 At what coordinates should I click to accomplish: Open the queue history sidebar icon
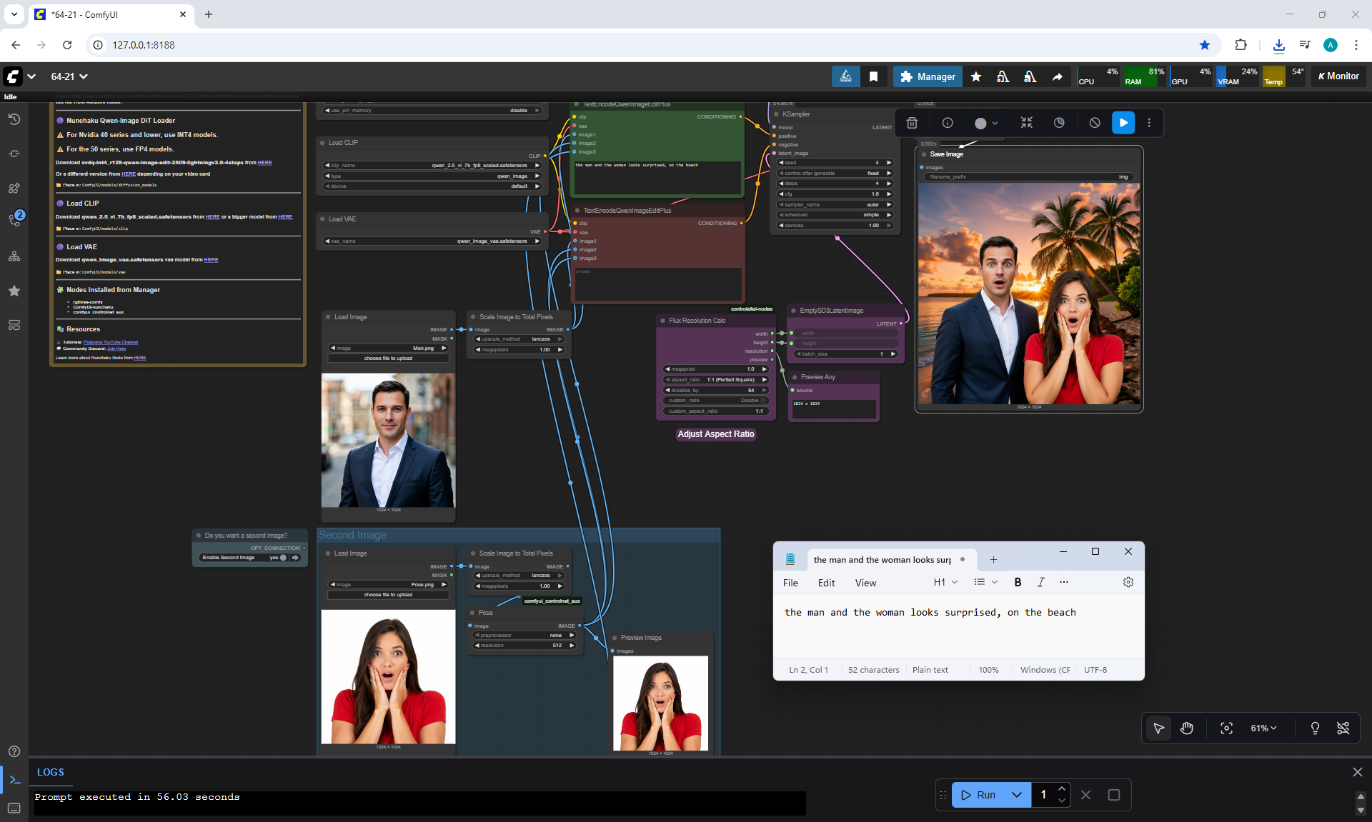pyautogui.click(x=14, y=119)
